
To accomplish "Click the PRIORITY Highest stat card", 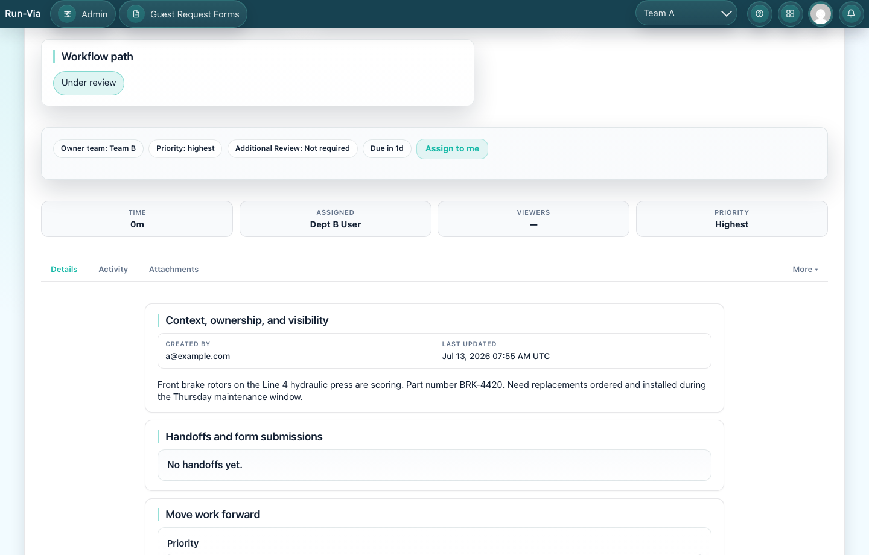I will coord(732,219).
